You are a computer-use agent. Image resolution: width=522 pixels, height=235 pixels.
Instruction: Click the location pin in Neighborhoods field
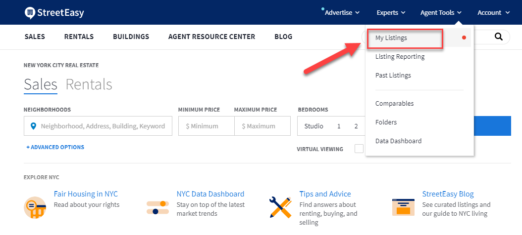33,126
